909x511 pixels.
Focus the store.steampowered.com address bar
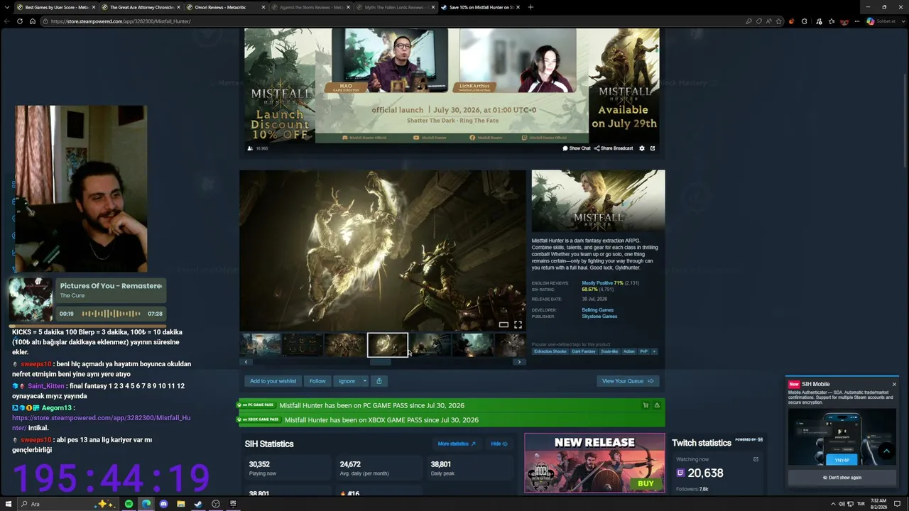[391, 21]
